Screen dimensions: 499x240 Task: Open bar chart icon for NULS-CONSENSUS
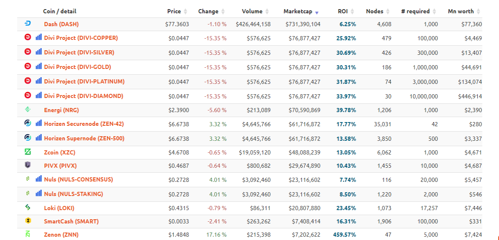click(x=39, y=179)
